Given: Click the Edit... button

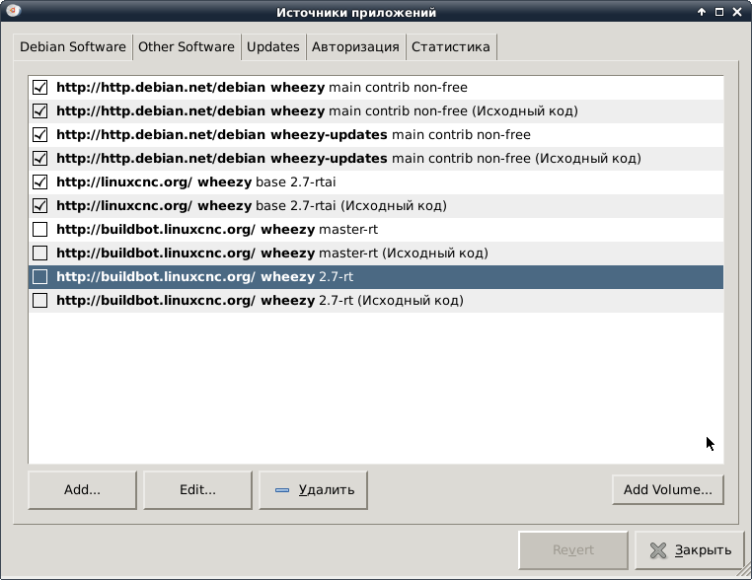Looking at the screenshot, I should tap(197, 490).
